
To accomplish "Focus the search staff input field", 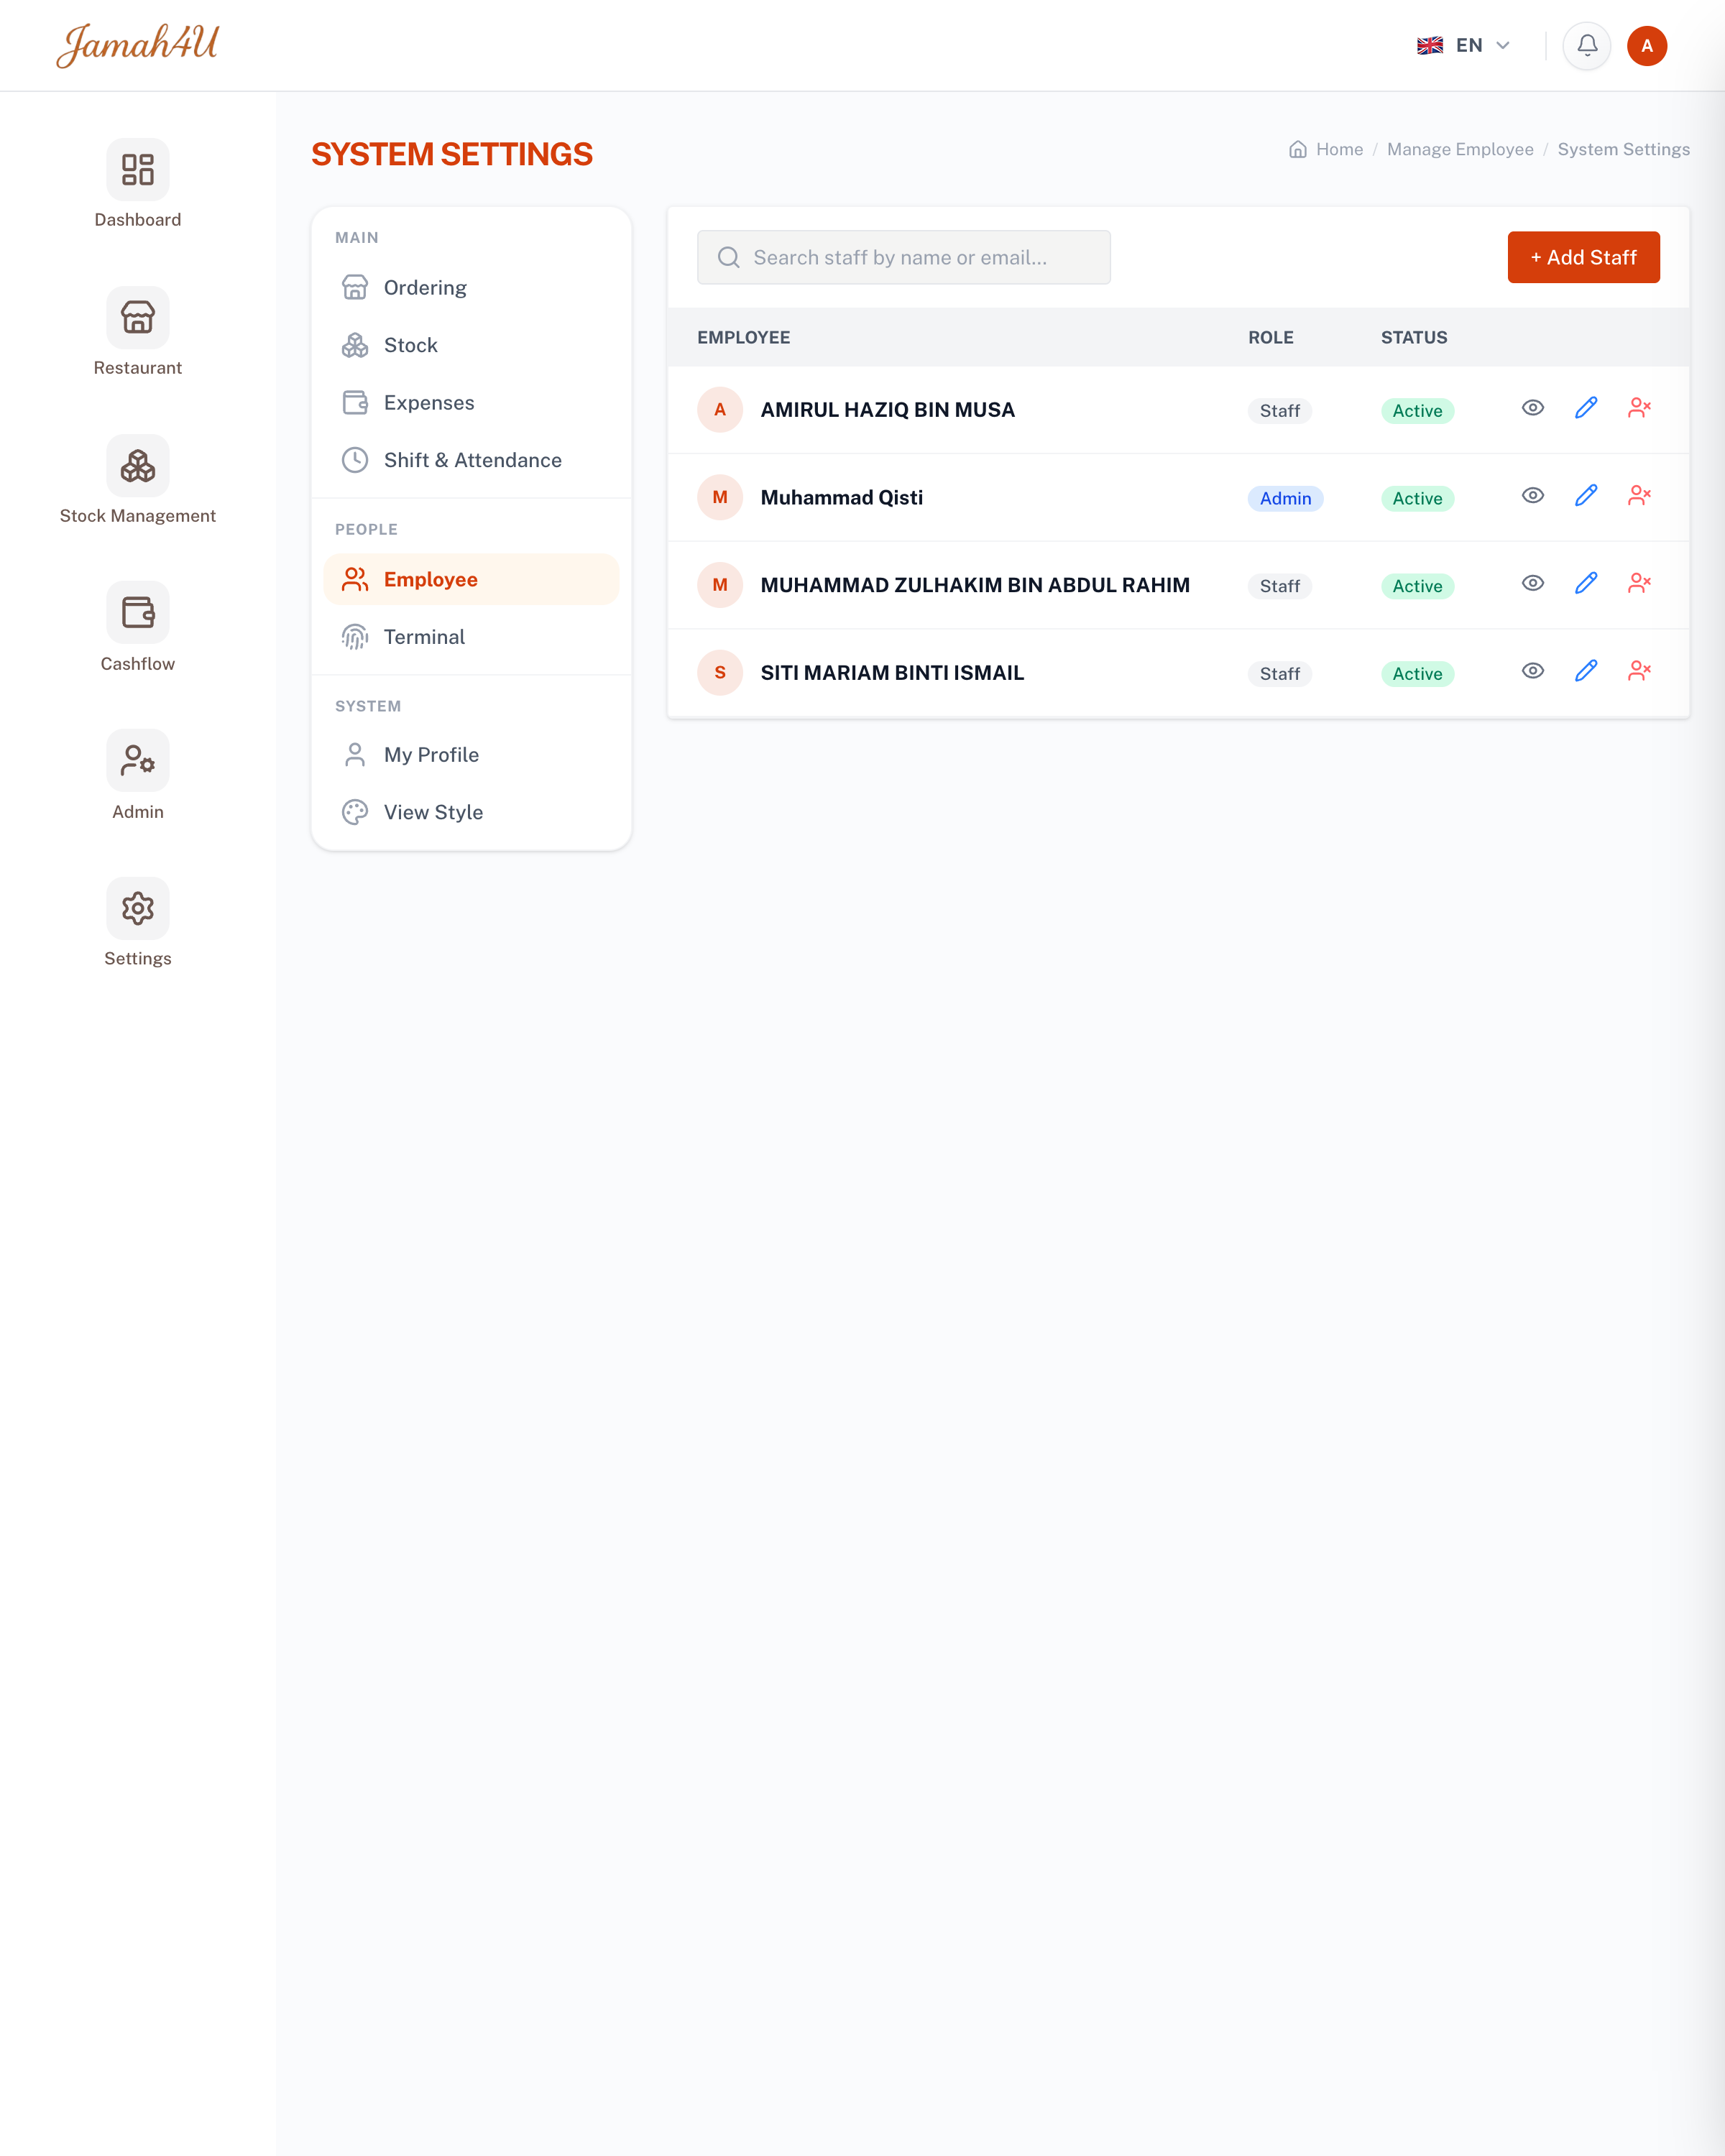I will [x=903, y=257].
